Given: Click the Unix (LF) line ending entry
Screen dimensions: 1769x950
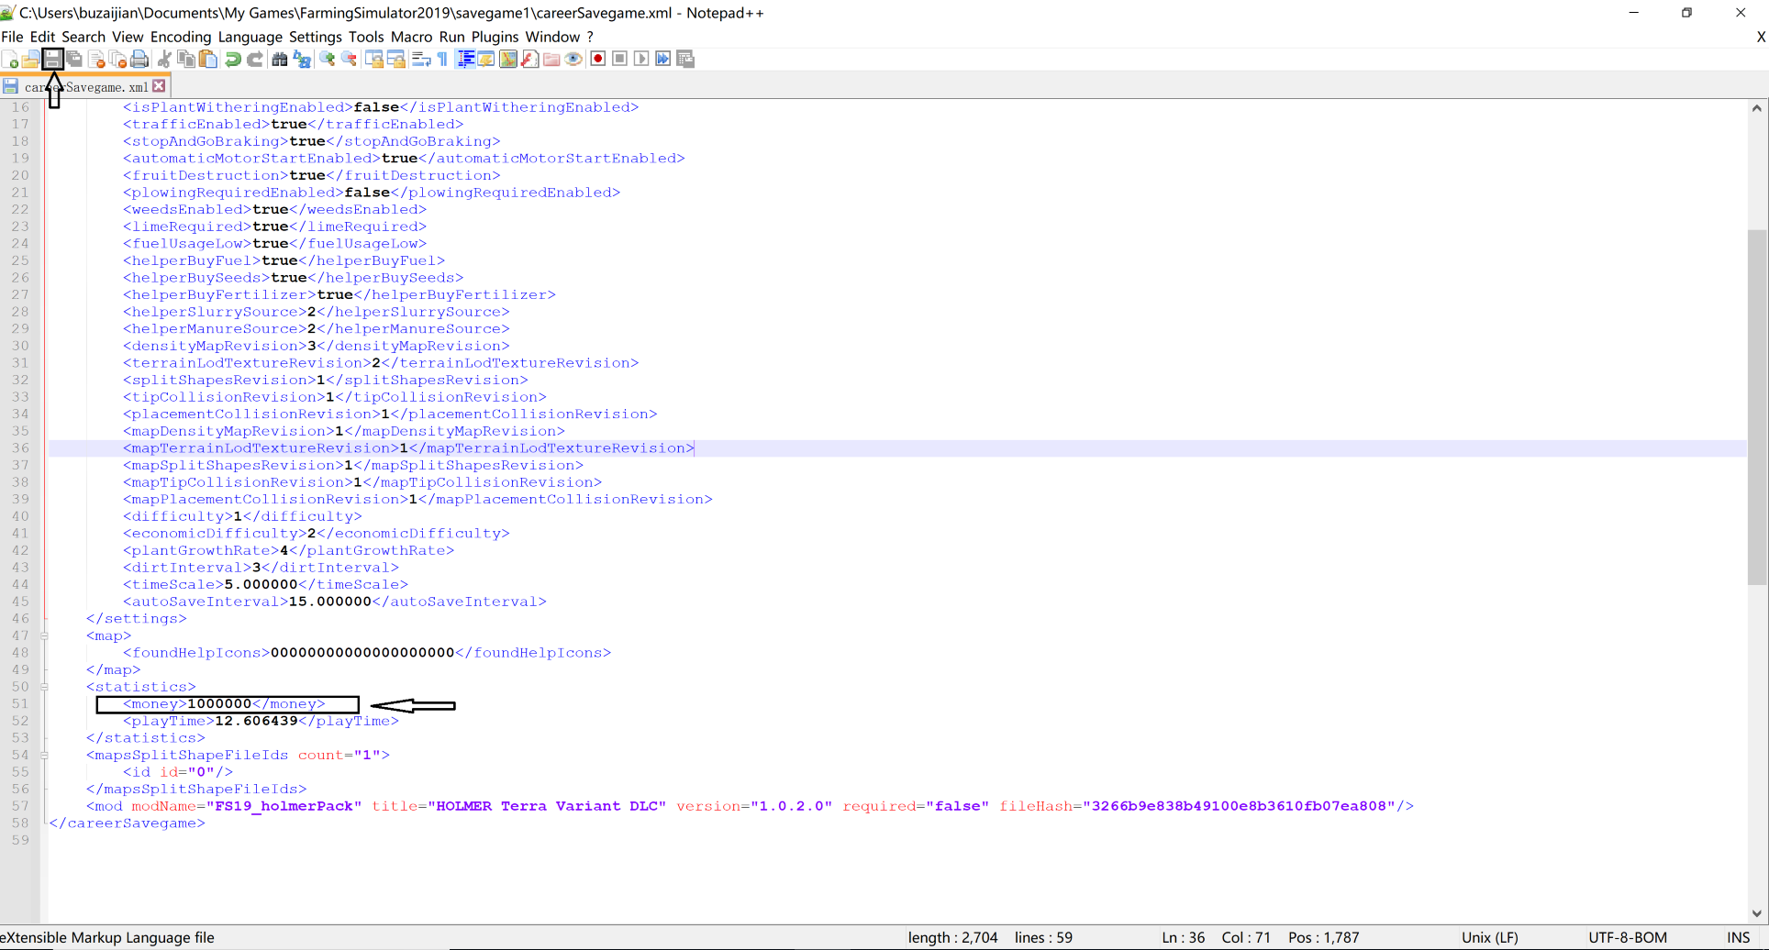Looking at the screenshot, I should (1490, 937).
